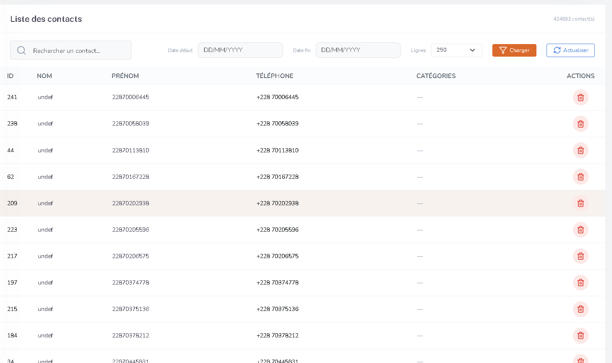Select prénom cell 22870058039
Screen dimensions: 612x363
pos(131,123)
